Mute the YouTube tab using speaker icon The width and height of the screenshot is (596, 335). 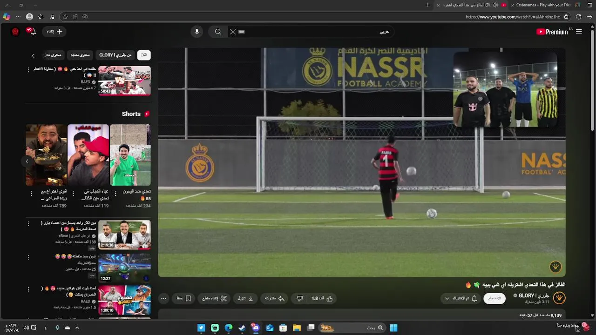click(x=495, y=5)
